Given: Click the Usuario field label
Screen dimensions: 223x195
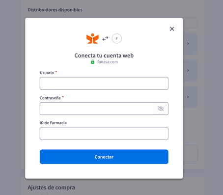Looking at the screenshot, I should [x=47, y=73].
